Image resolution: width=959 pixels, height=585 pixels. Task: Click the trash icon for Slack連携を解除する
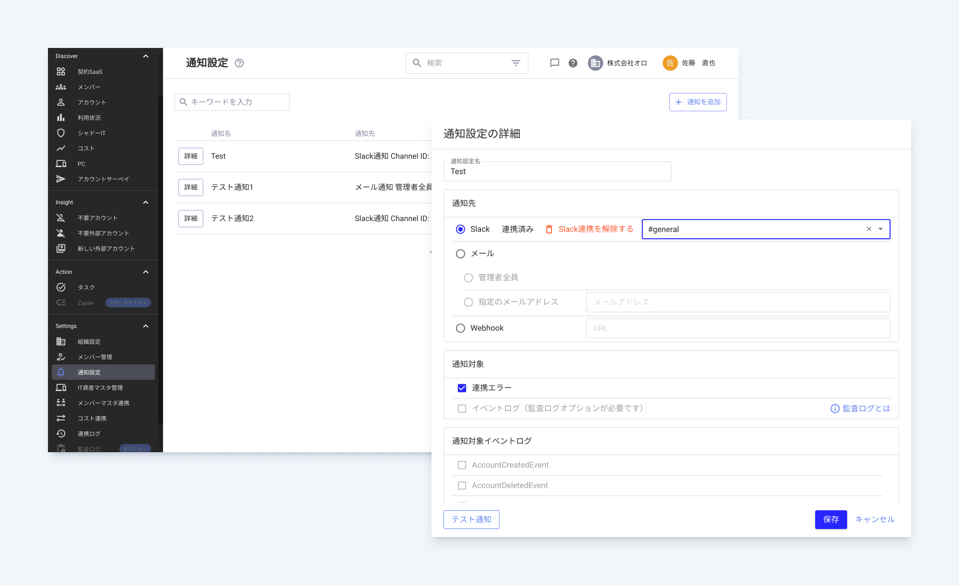[549, 229]
